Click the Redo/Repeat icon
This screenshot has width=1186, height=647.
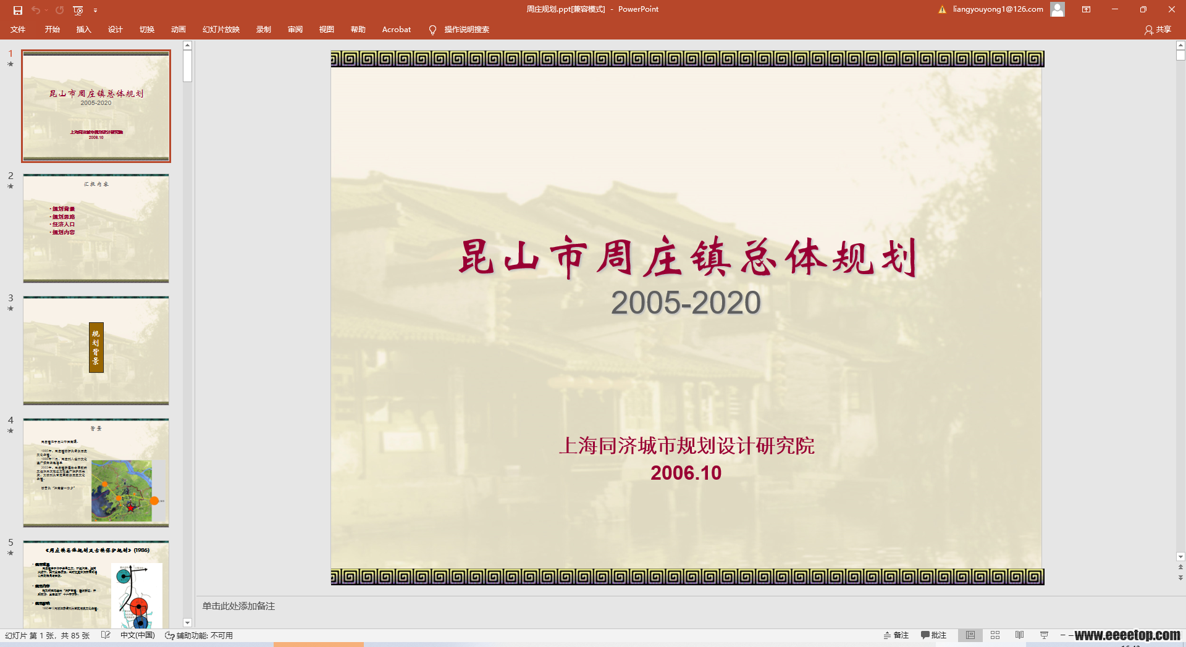(59, 10)
